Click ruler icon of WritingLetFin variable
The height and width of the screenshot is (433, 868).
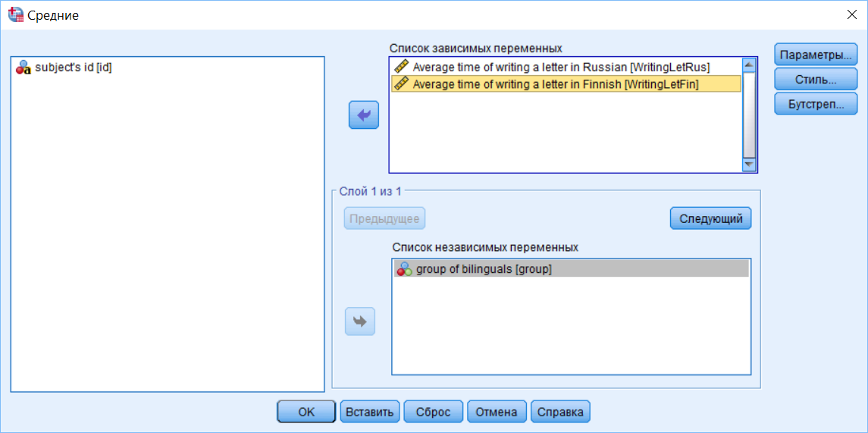tap(401, 83)
